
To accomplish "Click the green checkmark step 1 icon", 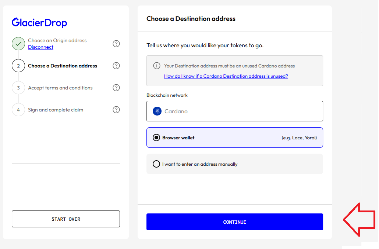I will click(x=18, y=44).
